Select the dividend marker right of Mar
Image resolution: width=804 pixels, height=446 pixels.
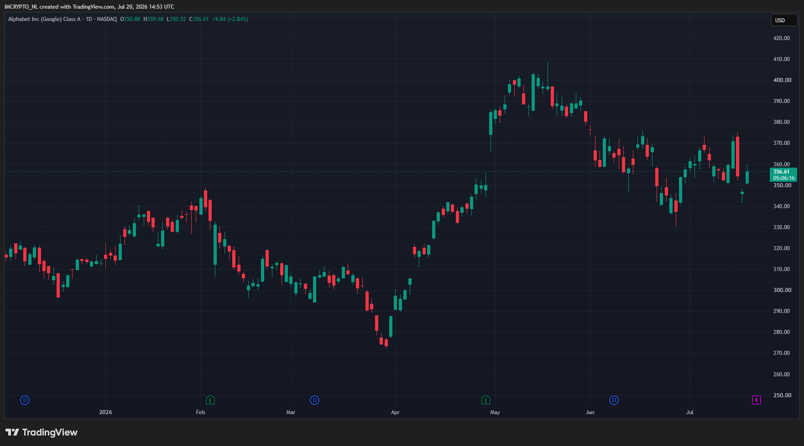pos(314,400)
